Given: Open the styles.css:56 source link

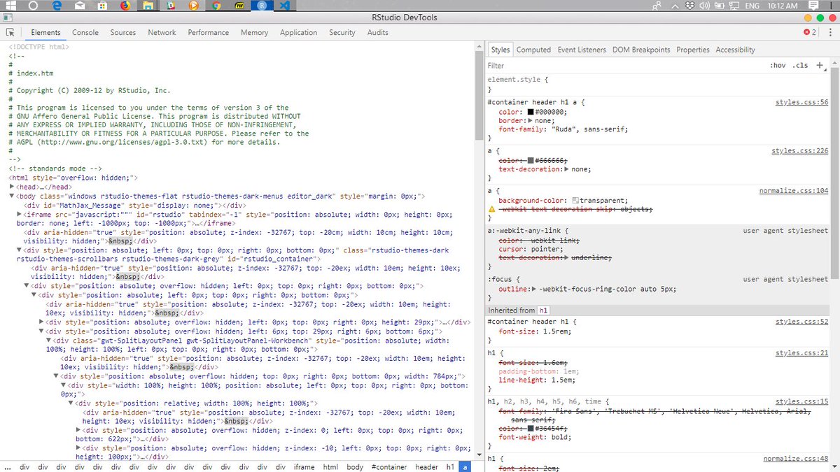Looking at the screenshot, I should click(801, 102).
